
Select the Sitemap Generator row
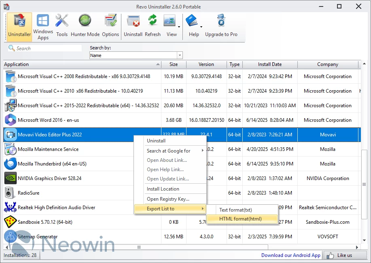coord(182,236)
